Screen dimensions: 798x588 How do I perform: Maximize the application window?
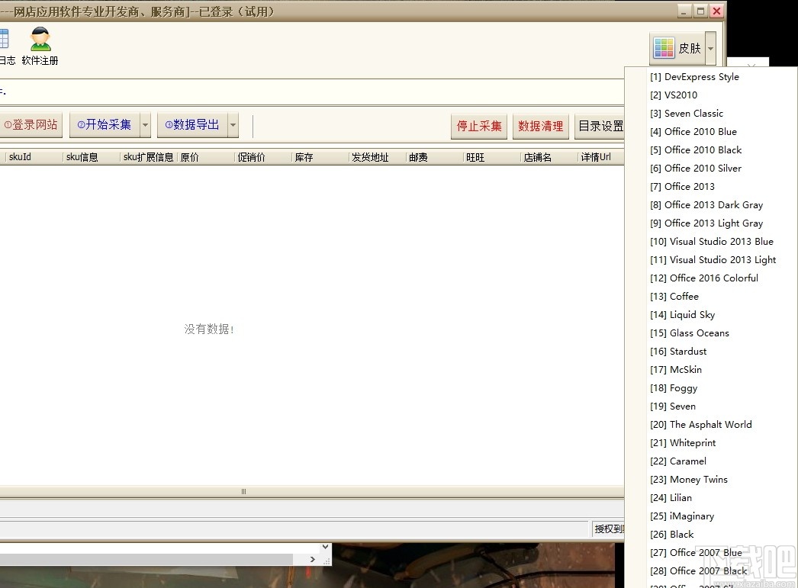tap(700, 11)
